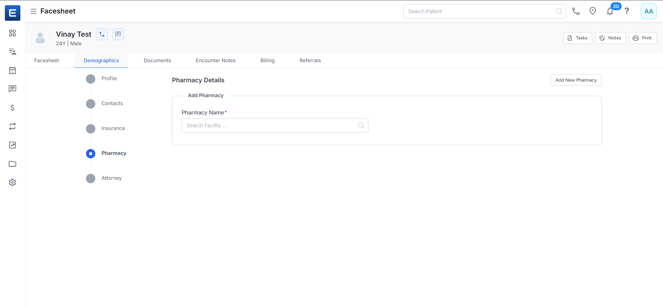This screenshot has height=307, width=663.
Task: Switch to the Encounter Notes tab
Action: 215,61
